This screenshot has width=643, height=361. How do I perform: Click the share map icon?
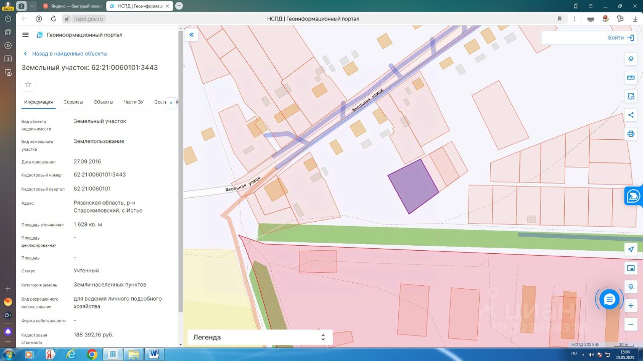coord(631,115)
